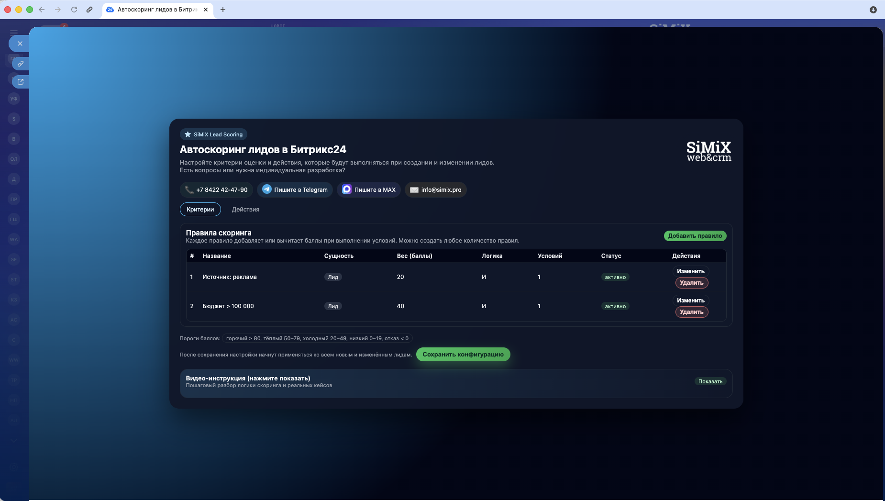Switch to the Критерии tab
This screenshot has width=885, height=501.
[x=200, y=210]
